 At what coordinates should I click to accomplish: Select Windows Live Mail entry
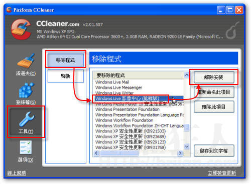tap(112, 82)
